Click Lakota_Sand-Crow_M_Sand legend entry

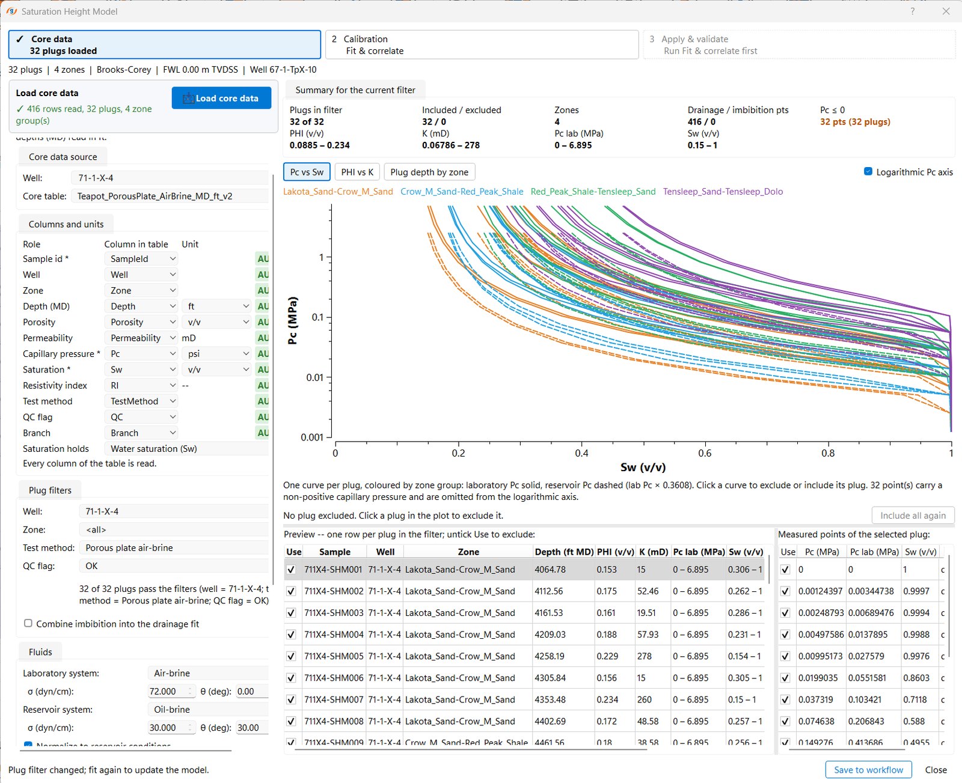338,192
